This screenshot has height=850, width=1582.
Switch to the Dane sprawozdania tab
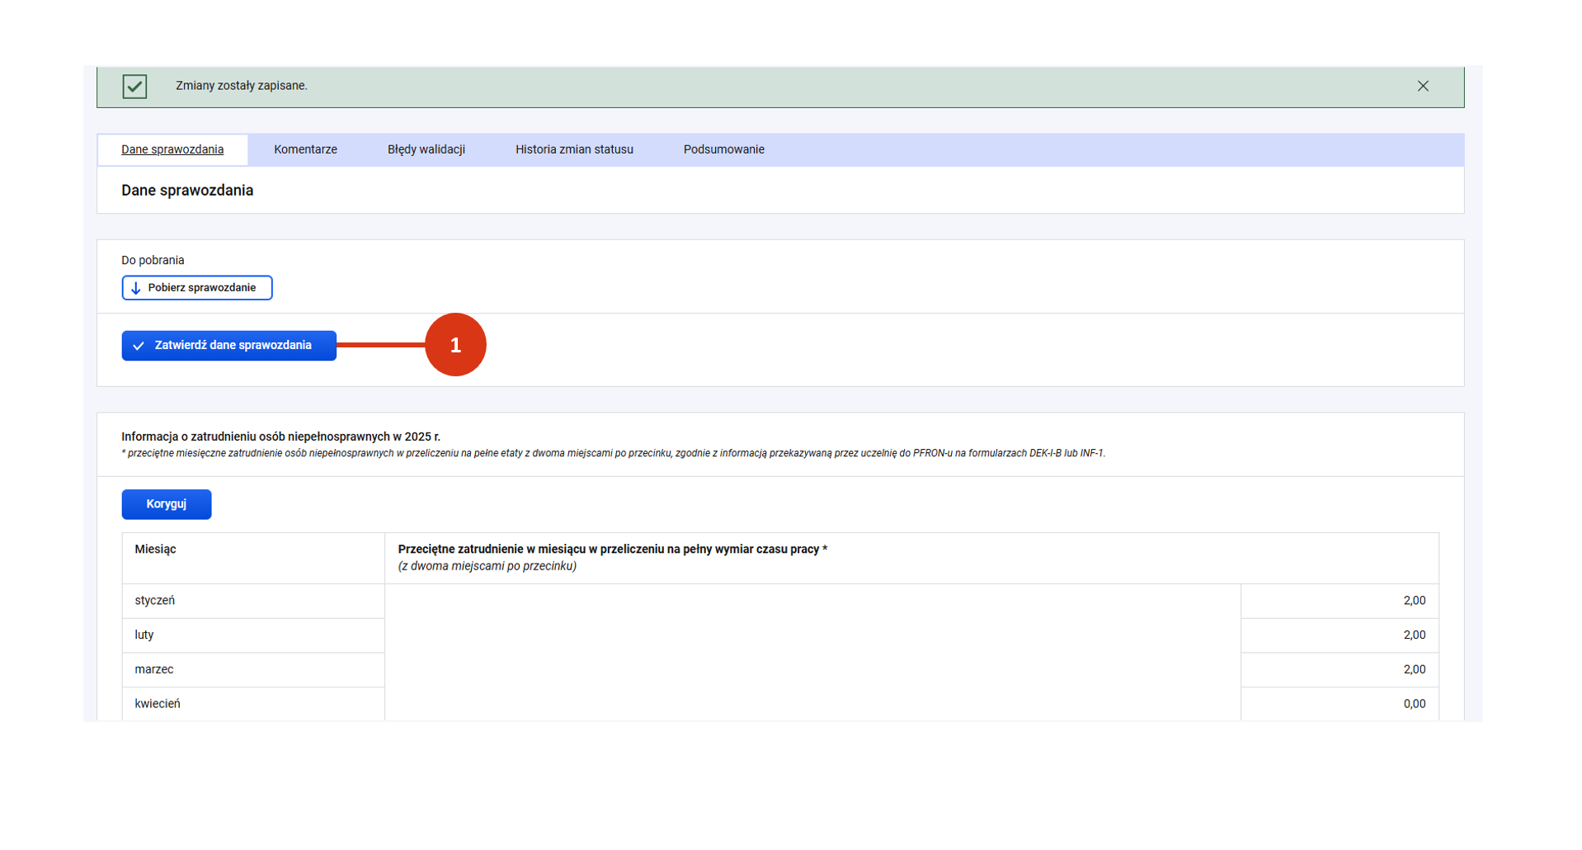[x=172, y=149]
